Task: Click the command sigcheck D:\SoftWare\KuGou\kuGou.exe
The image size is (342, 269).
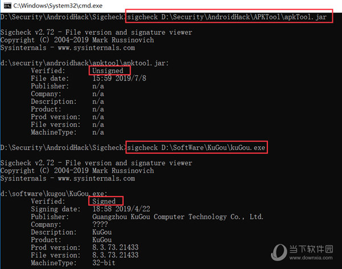Action: (196, 147)
